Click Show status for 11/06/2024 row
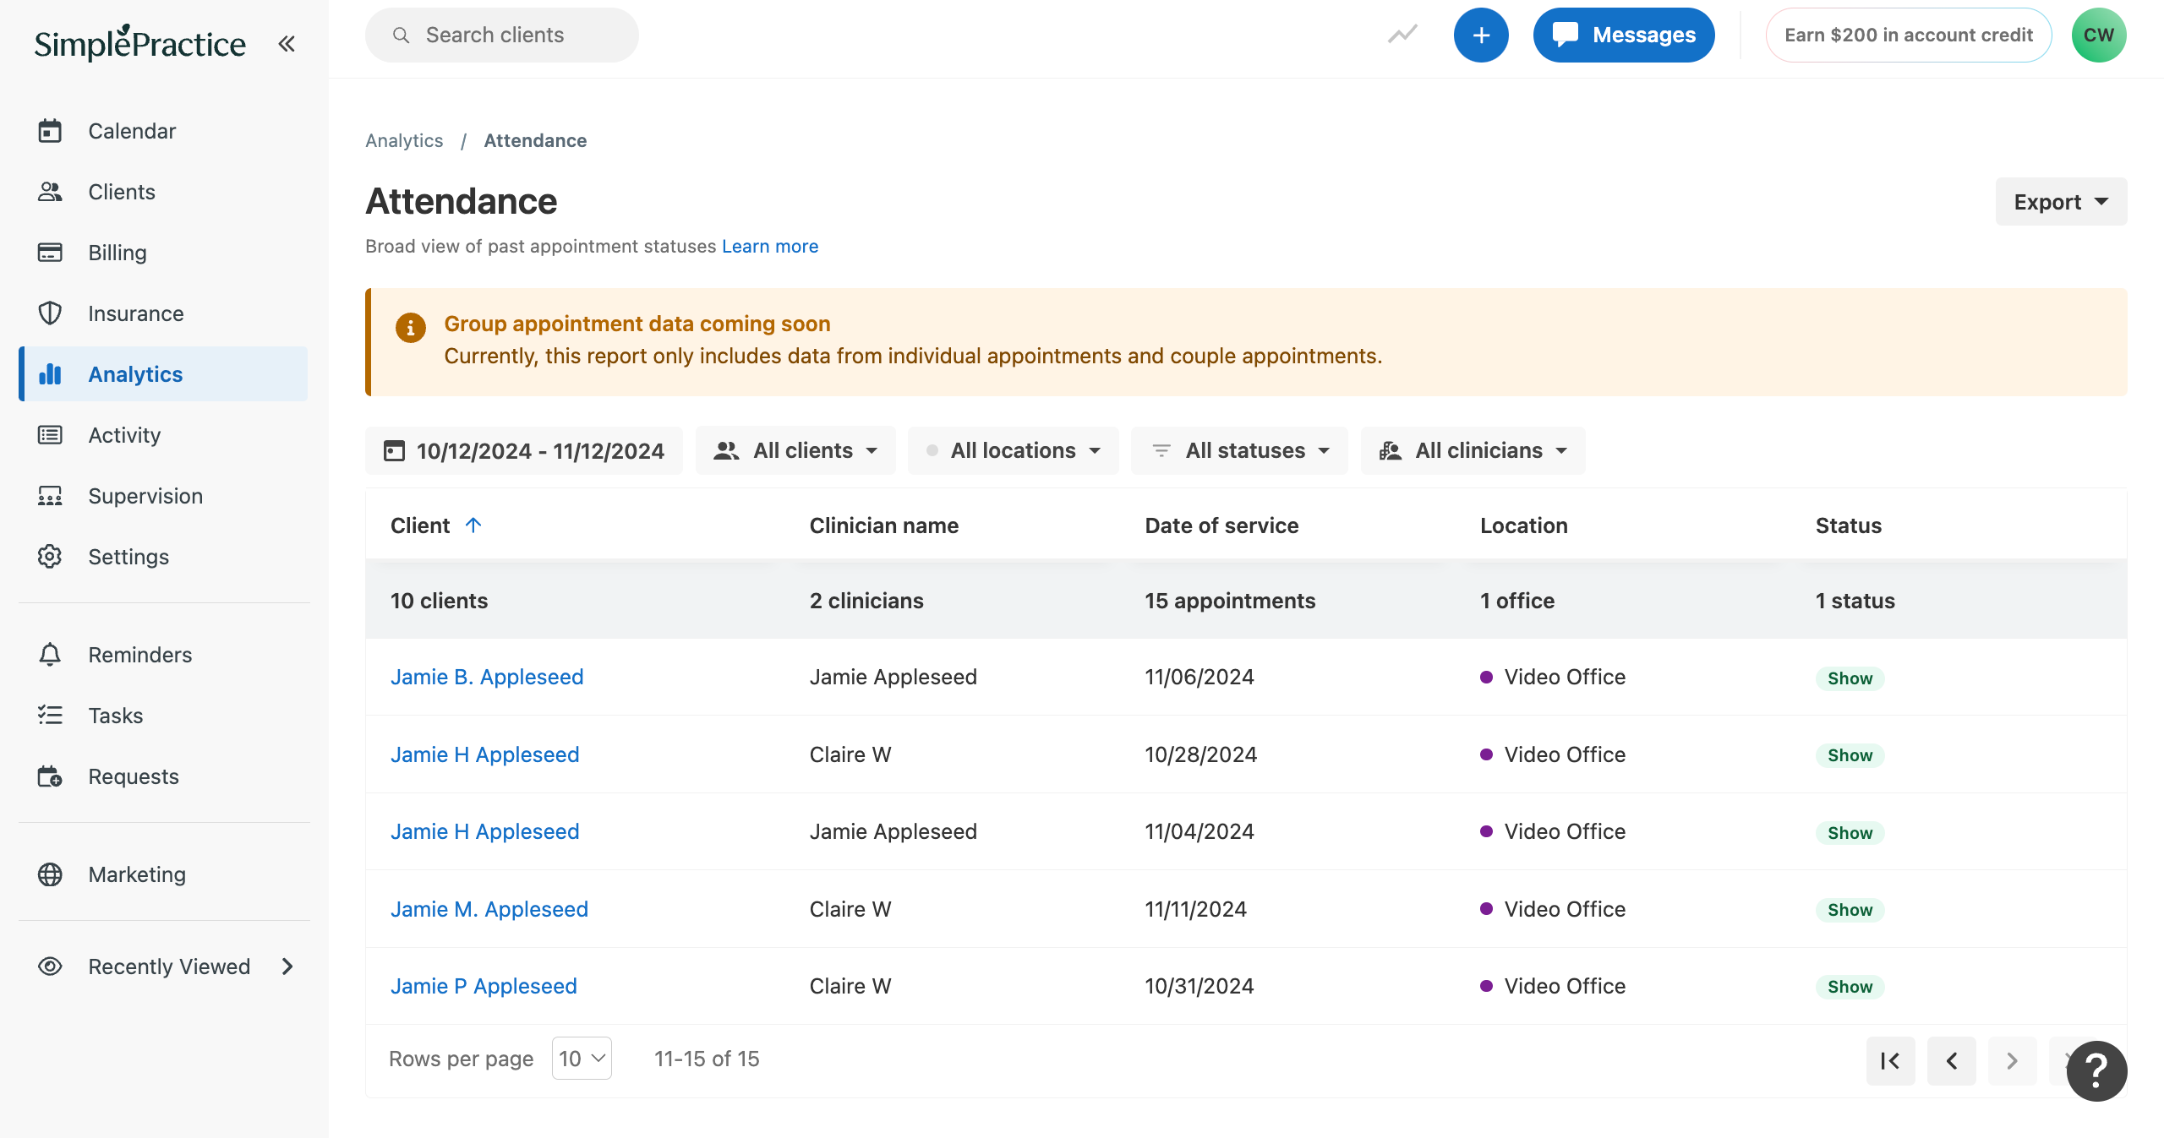 [x=1850, y=678]
